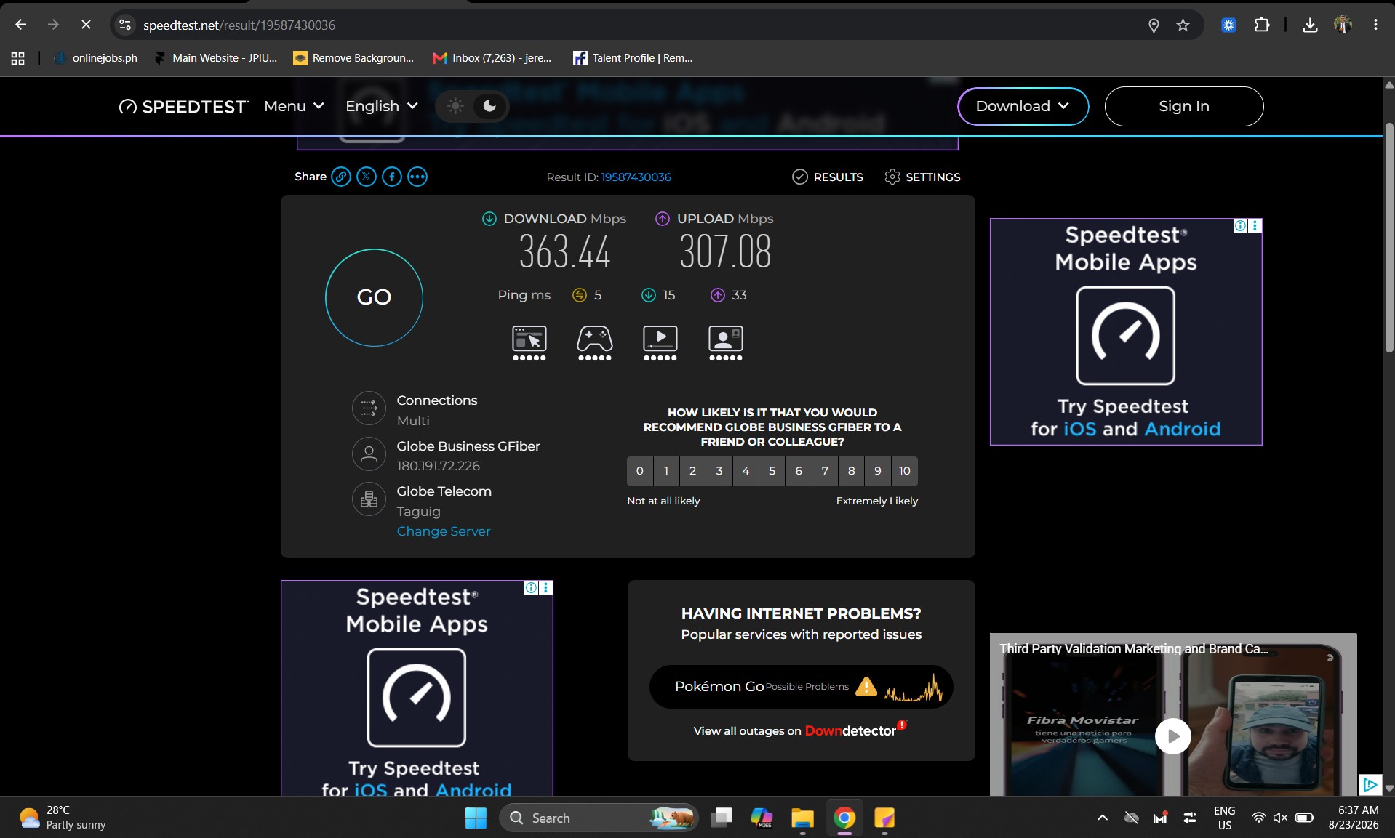This screenshot has width=1395, height=838.
Task: Start a new test with GO
Action: pos(374,297)
